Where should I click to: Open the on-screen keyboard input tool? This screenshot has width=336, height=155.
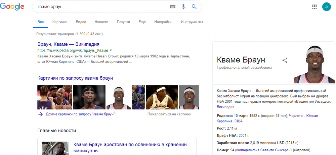173,7
